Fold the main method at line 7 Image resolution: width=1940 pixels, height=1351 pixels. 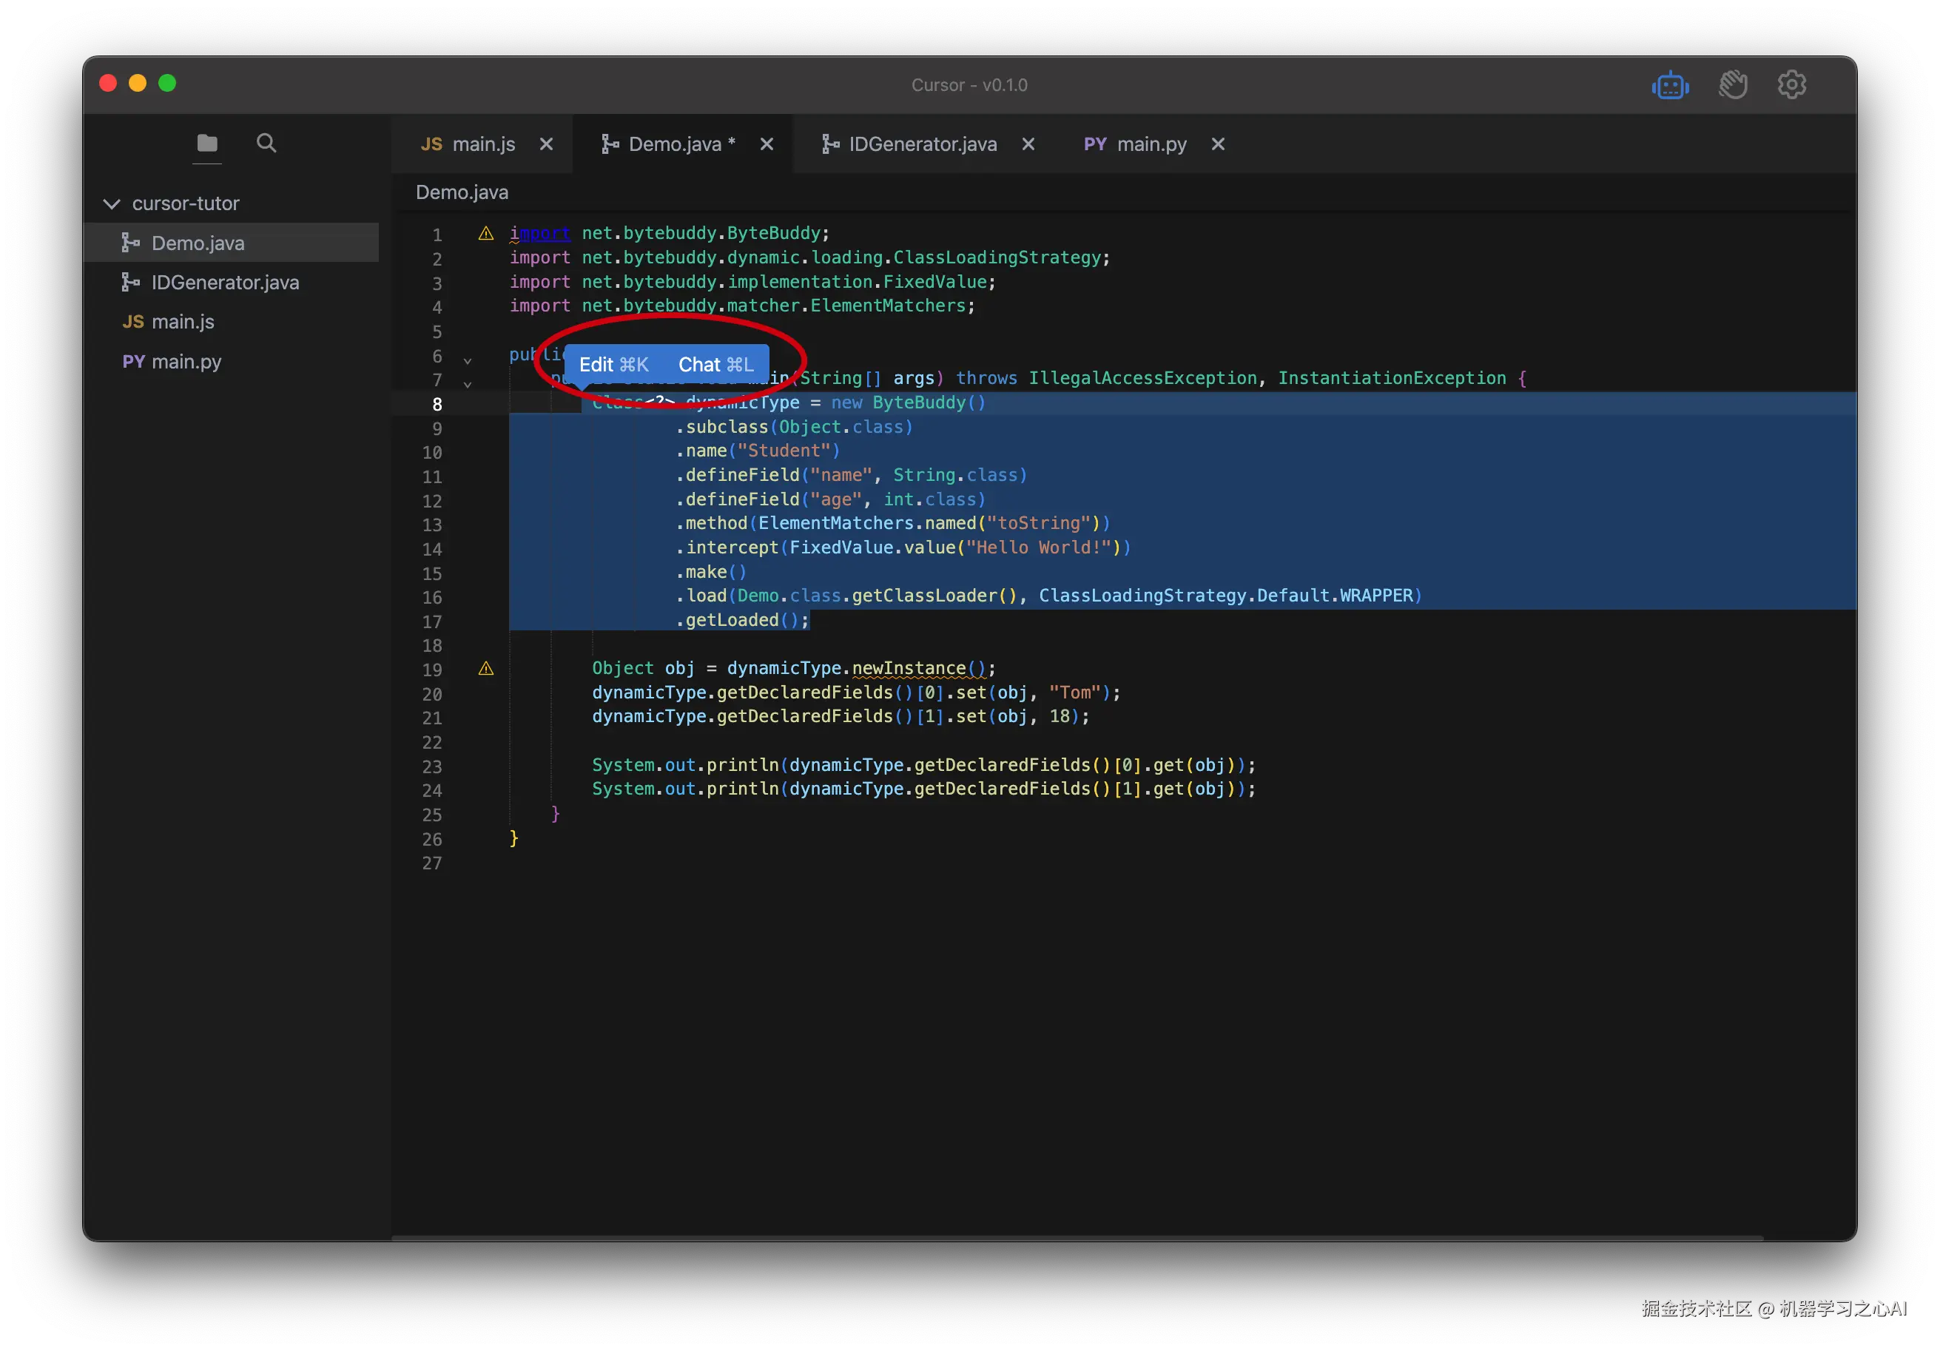(468, 385)
